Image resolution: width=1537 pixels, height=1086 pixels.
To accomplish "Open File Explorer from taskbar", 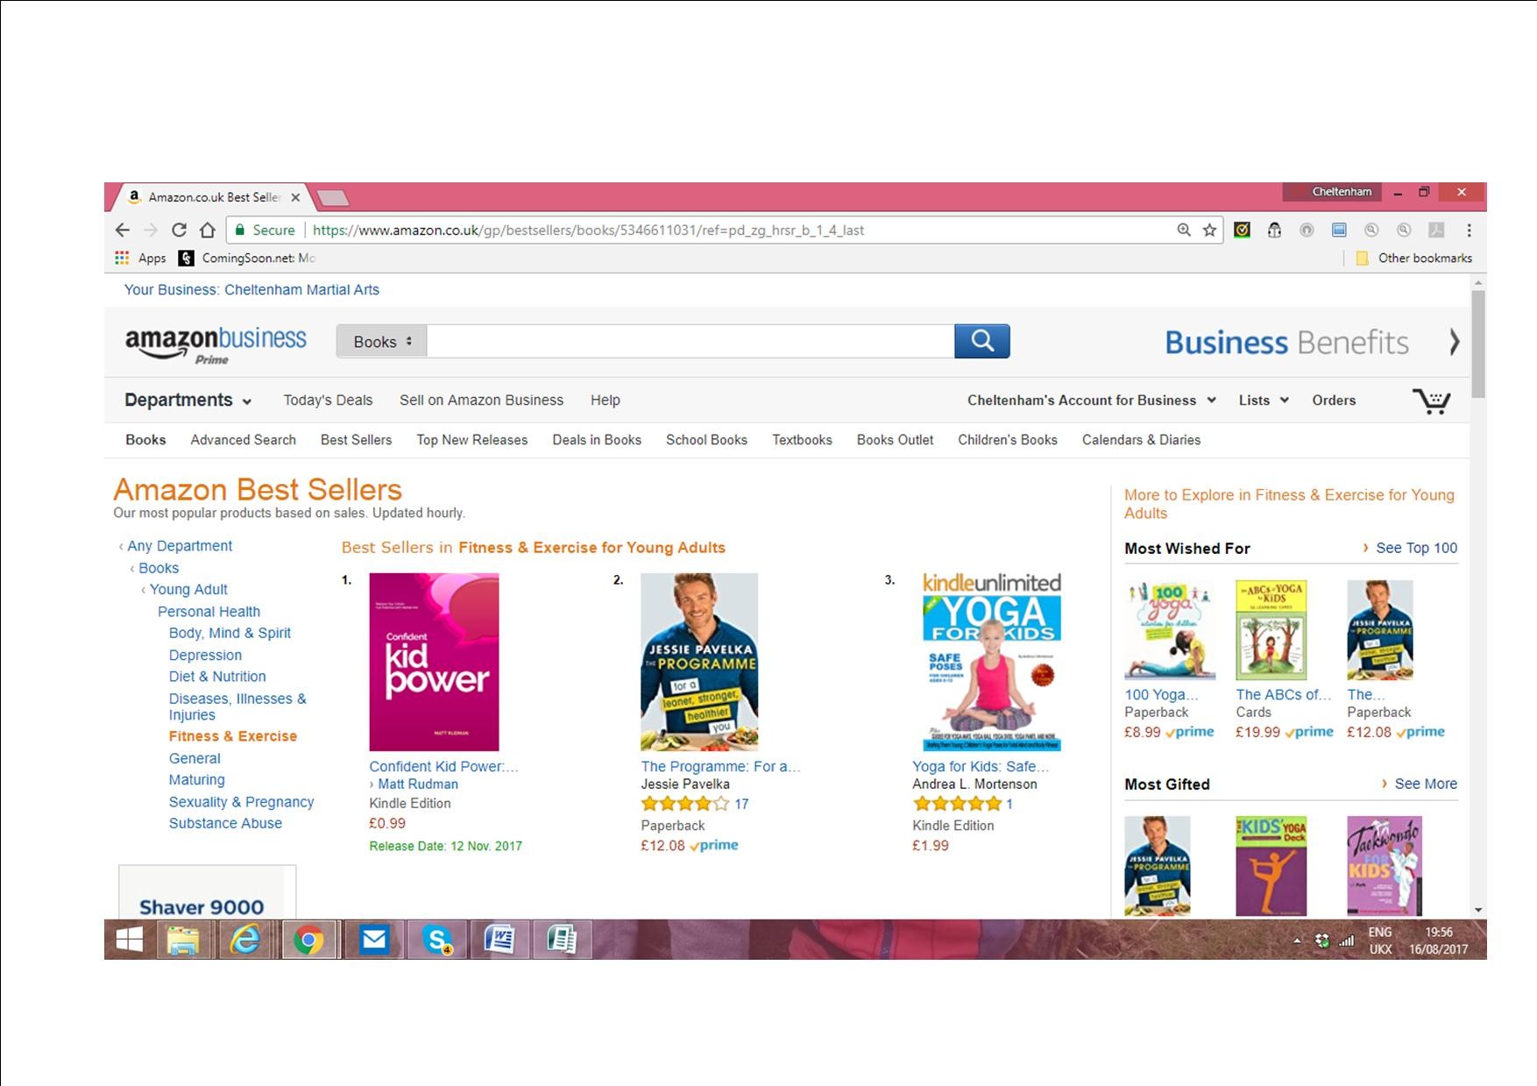I will click(x=183, y=940).
